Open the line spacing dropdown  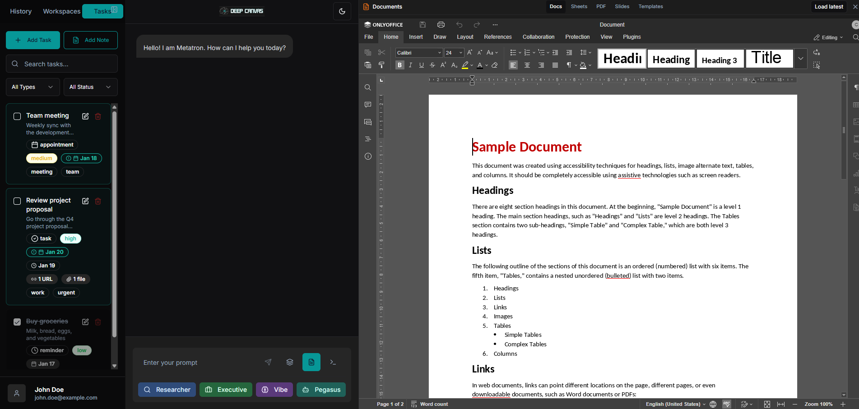585,53
